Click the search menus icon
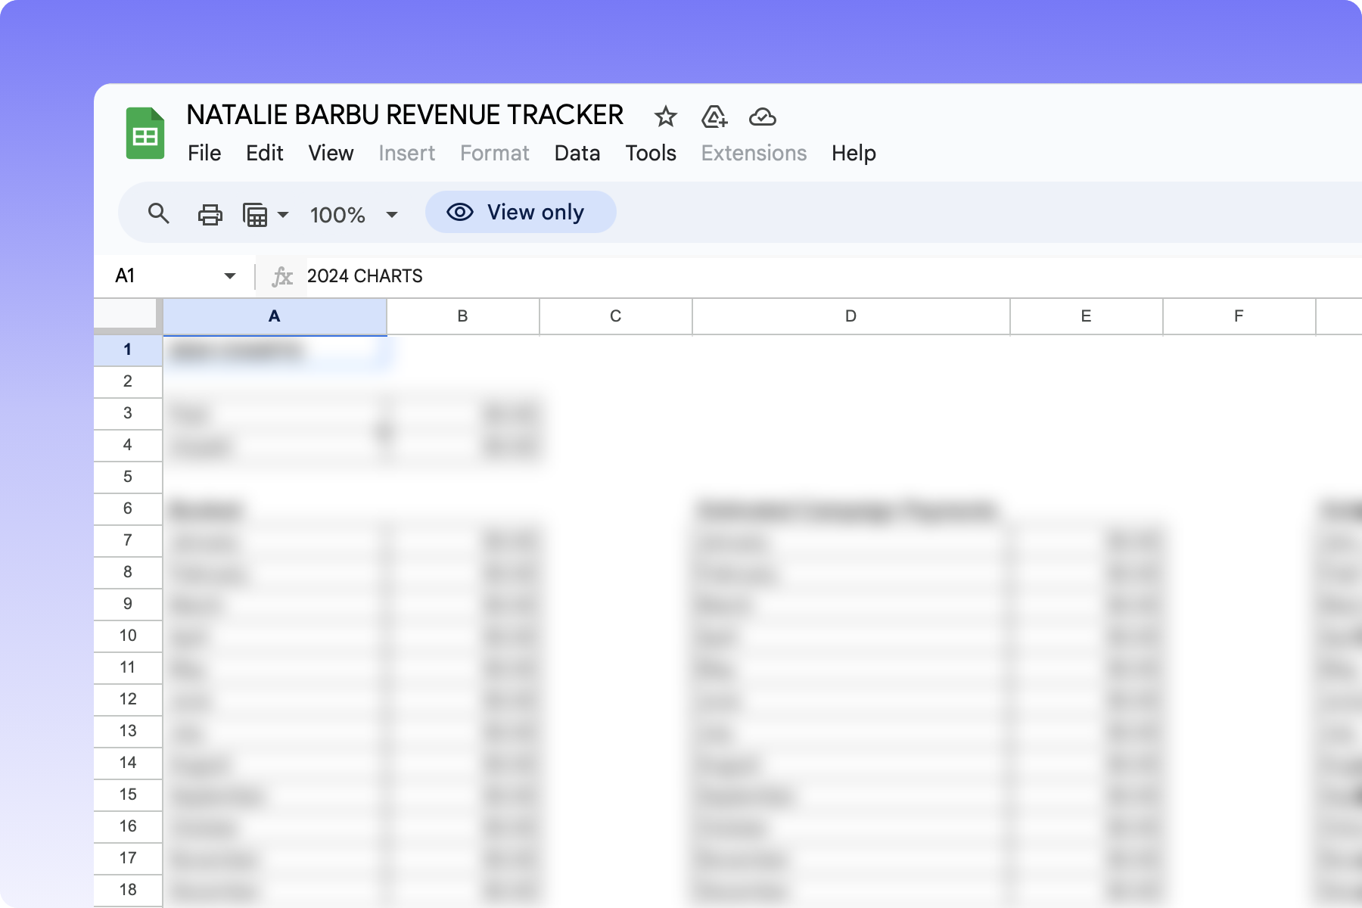The width and height of the screenshot is (1362, 908). 160,214
